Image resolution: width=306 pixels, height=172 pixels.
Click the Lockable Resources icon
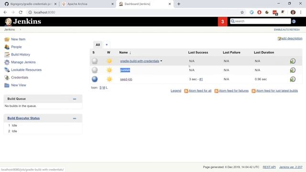(7, 70)
